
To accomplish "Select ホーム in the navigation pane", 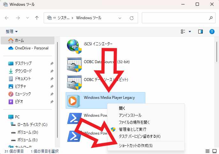I will coord(28,40).
